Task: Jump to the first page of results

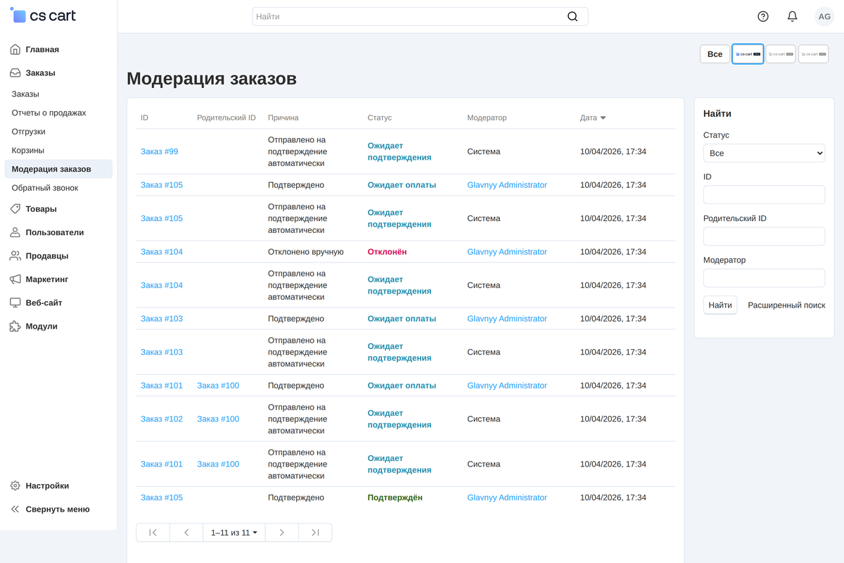Action: (x=153, y=533)
